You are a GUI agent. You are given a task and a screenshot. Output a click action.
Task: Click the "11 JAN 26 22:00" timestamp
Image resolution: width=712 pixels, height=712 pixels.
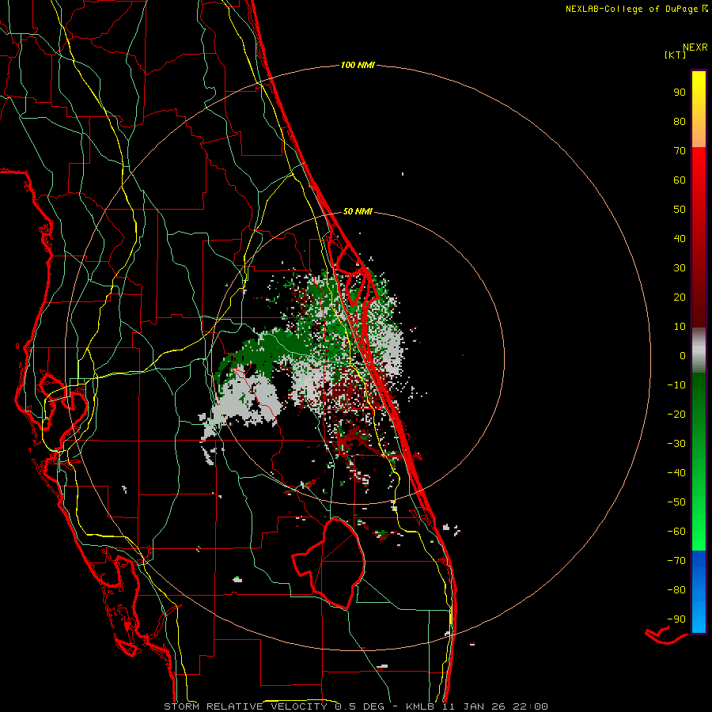coord(495,706)
